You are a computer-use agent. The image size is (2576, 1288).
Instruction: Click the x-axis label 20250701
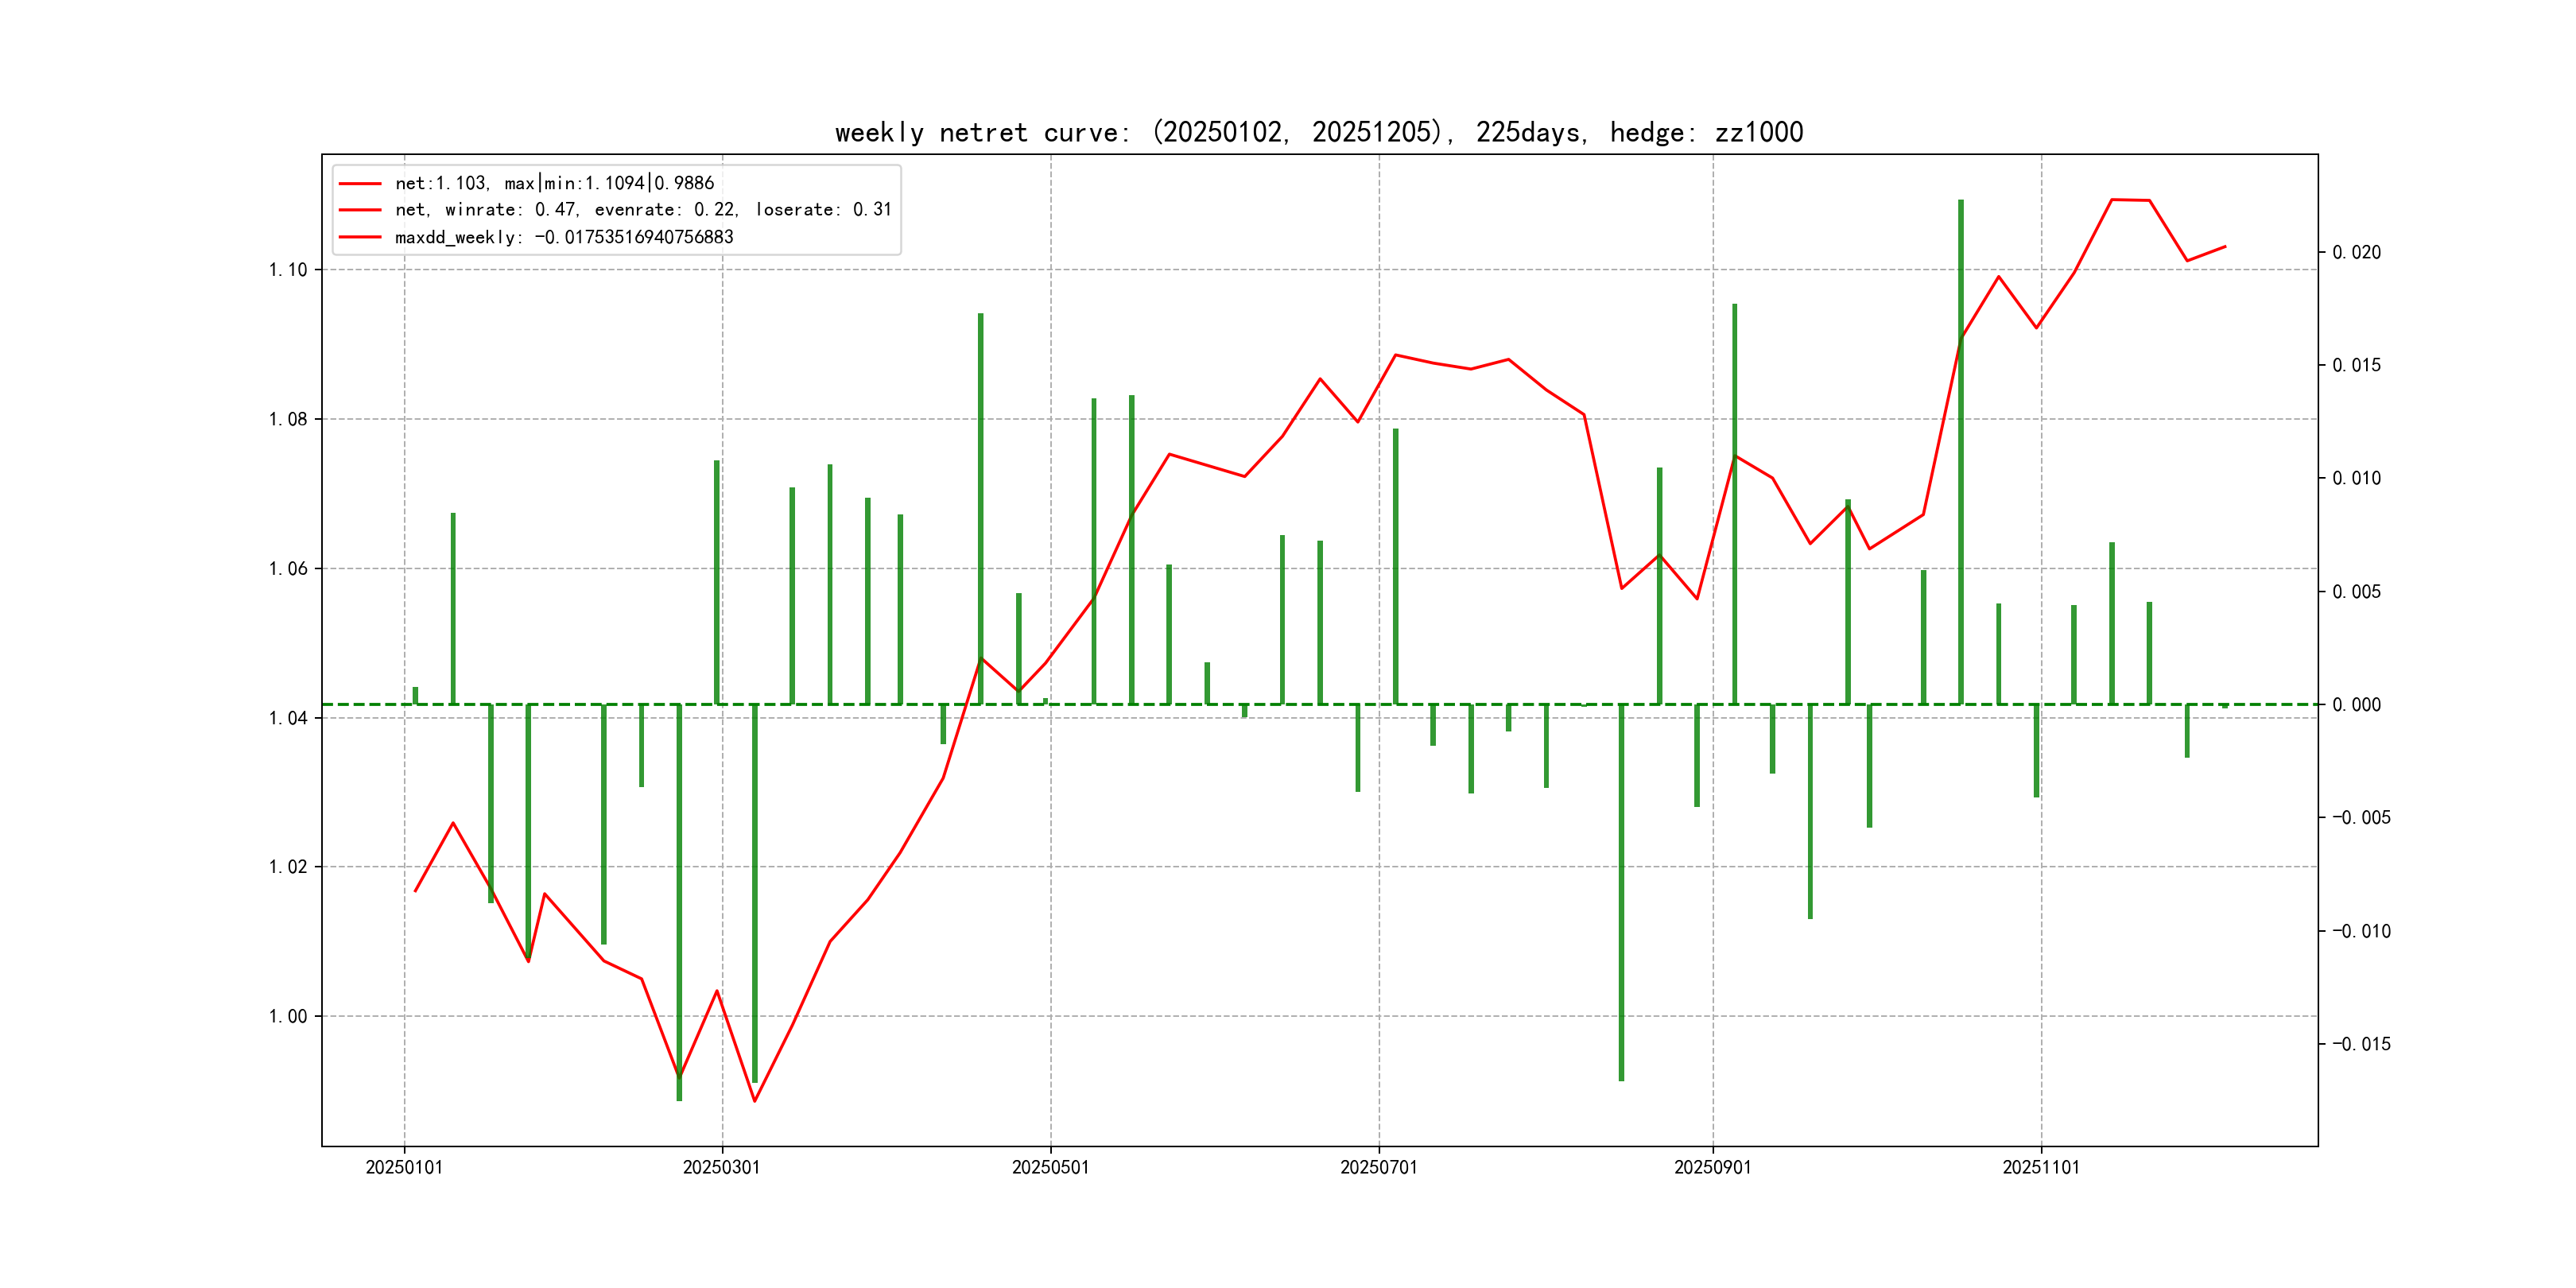tap(1378, 1167)
